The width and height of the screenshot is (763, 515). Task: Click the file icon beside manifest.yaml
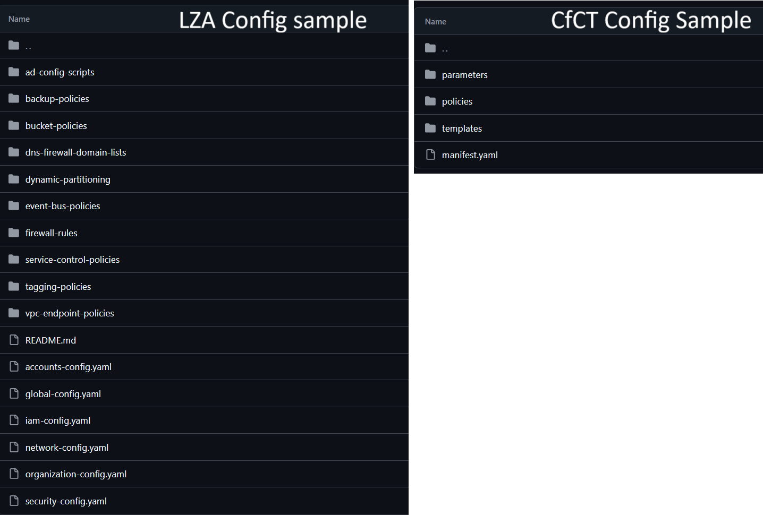point(431,154)
